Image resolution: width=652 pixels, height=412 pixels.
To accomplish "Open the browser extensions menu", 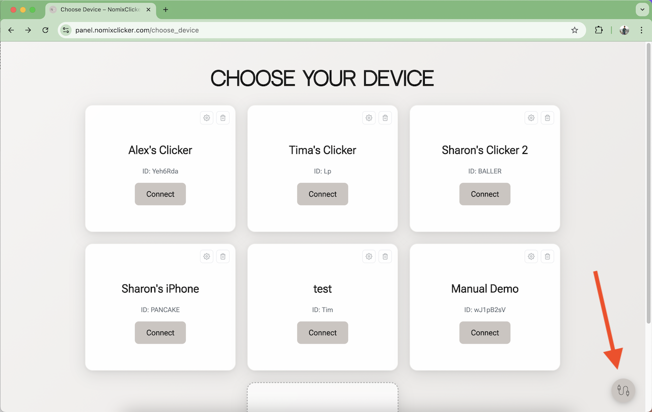I will point(599,30).
